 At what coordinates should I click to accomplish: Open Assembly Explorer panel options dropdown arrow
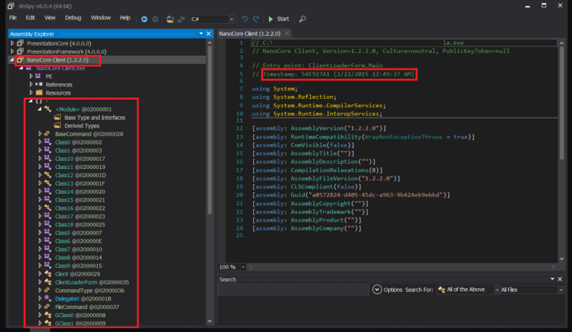[201, 33]
